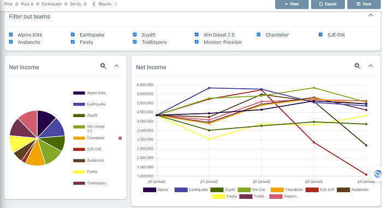382x208 pixels.
Task: Click Earthquake data point at p1 (actual)
Action: [209, 88]
